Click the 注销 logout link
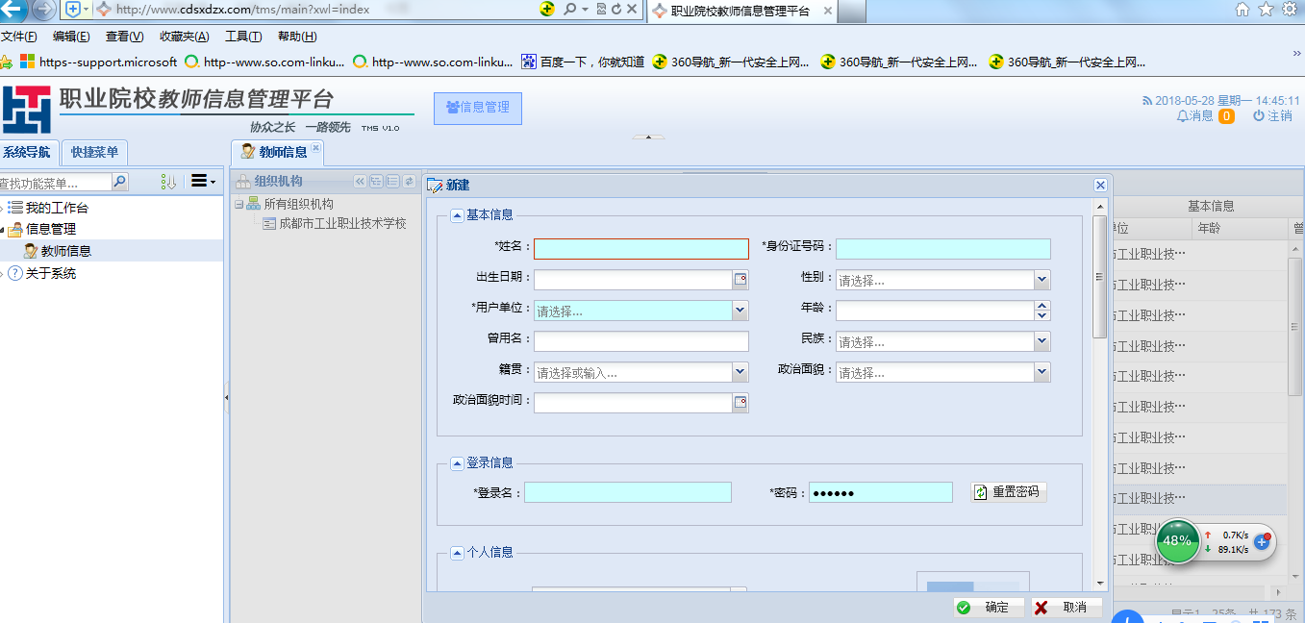Image resolution: width=1305 pixels, height=623 pixels. [x=1272, y=115]
